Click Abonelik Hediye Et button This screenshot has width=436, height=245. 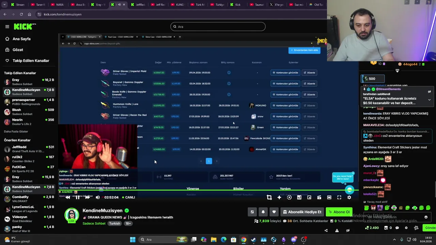(302, 212)
